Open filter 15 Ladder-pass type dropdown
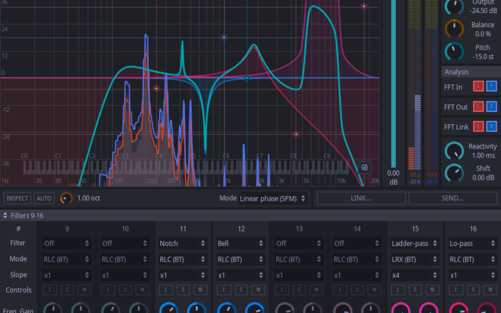The height and width of the screenshot is (313, 501). (x=415, y=243)
